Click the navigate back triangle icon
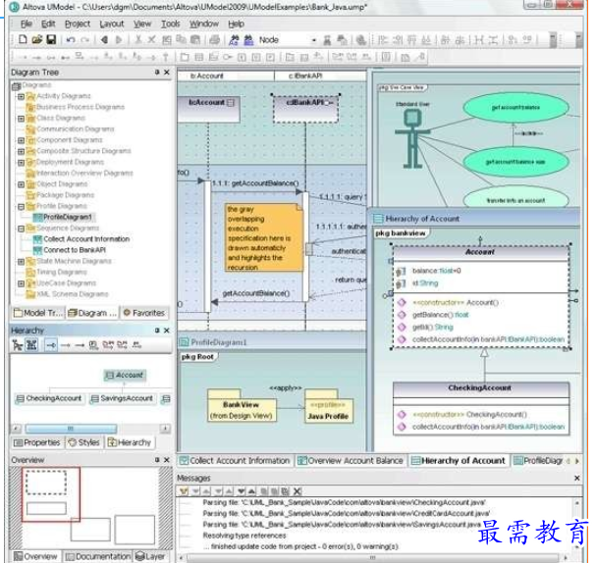The height and width of the screenshot is (563, 597). coord(104,39)
